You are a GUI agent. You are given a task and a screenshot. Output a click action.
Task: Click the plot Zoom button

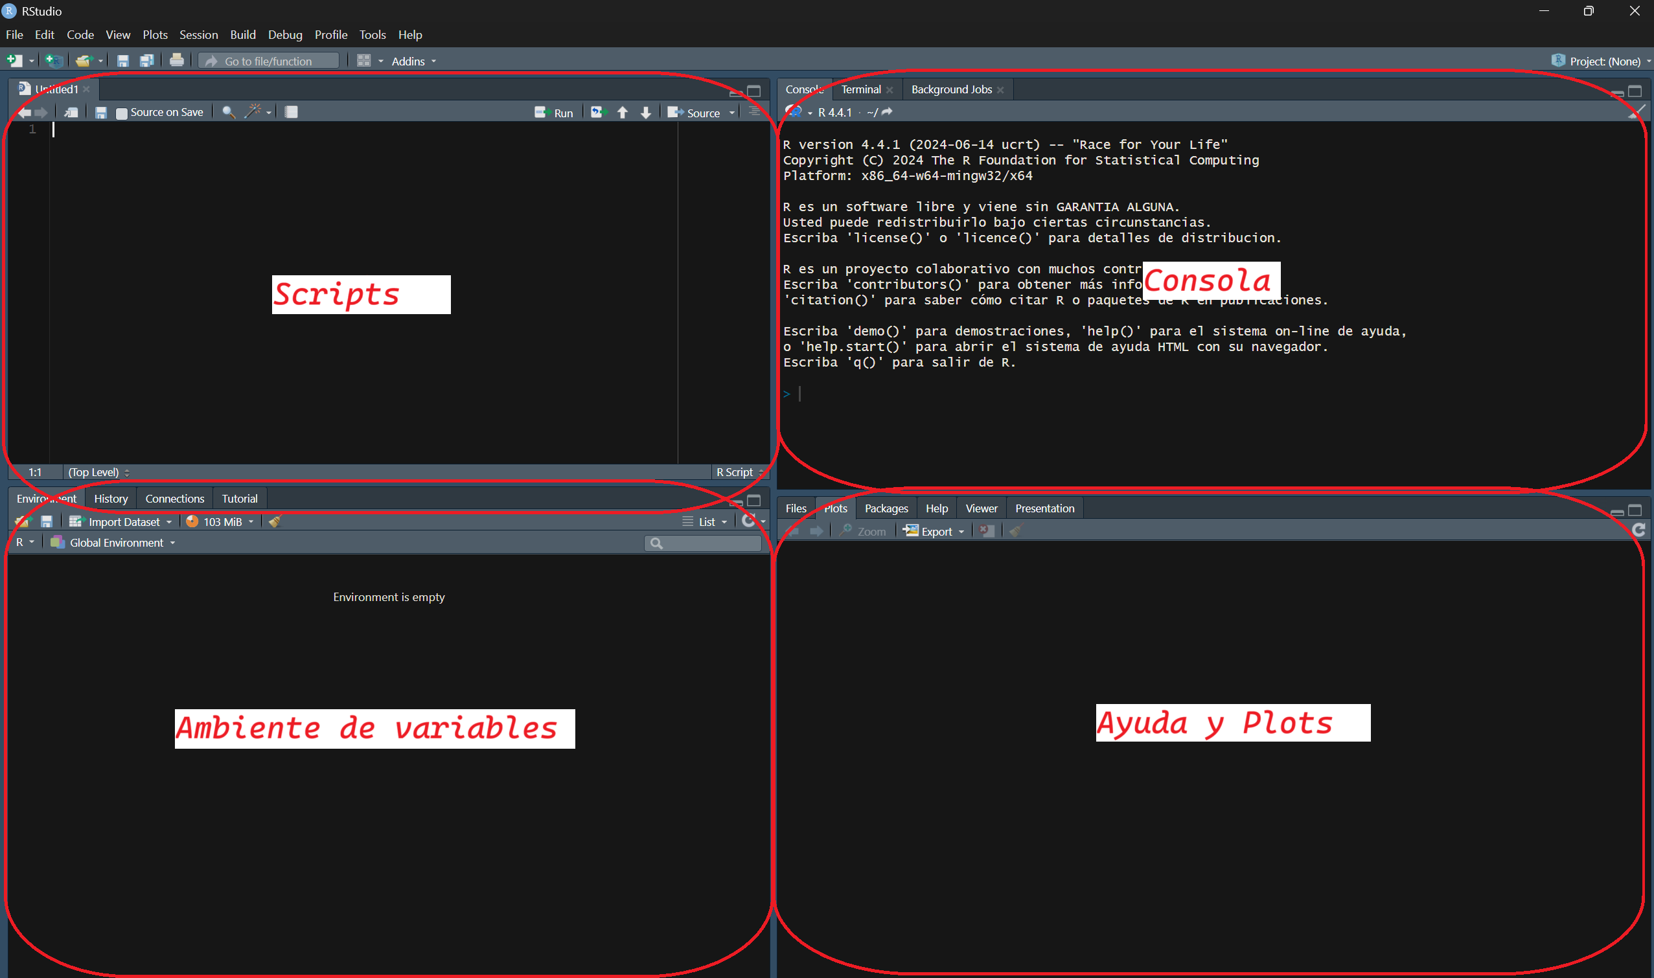(x=862, y=531)
